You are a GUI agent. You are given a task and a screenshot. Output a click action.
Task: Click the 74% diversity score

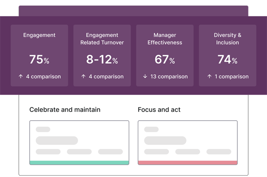click(x=228, y=59)
